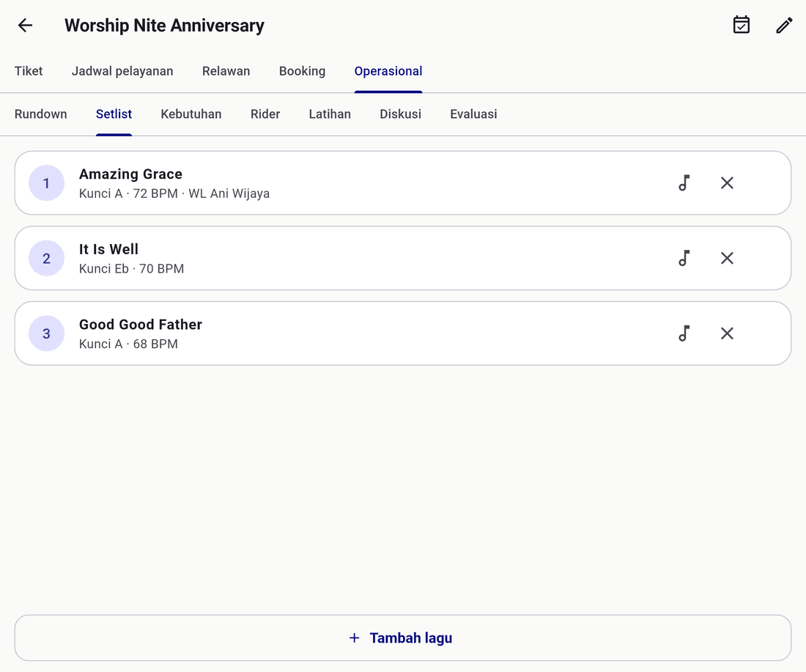Click the Tambah lagu button

[403, 638]
